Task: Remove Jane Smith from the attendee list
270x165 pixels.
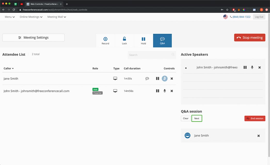Action: (x=172, y=78)
